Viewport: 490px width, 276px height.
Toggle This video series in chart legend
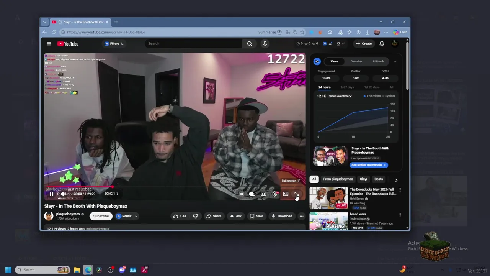[x=372, y=96]
